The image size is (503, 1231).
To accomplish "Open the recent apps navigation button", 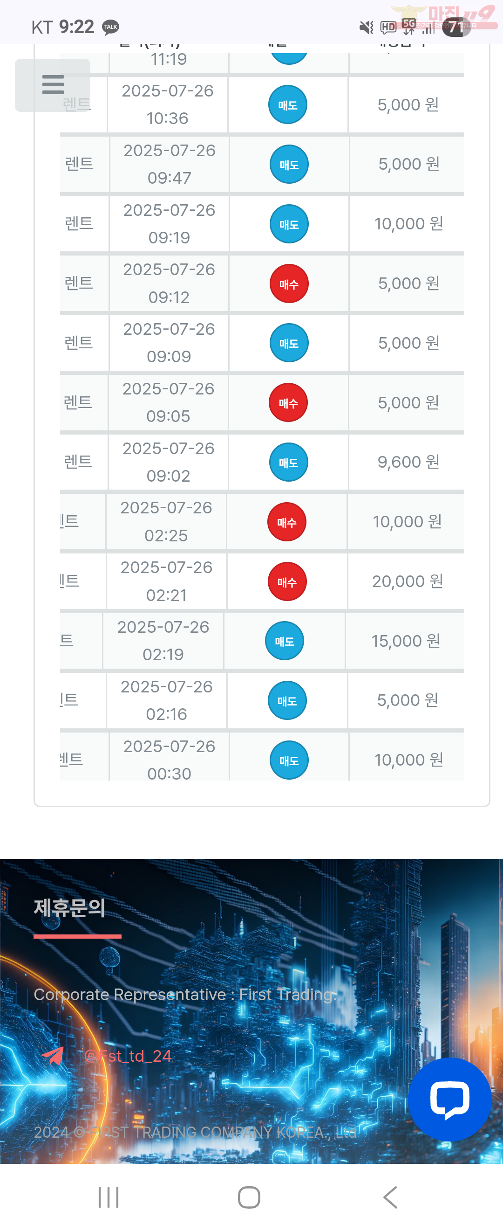I will (x=109, y=1197).
